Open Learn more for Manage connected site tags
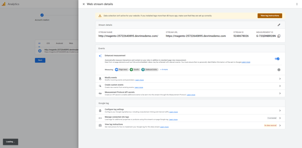302x148 pixels. (173, 119)
